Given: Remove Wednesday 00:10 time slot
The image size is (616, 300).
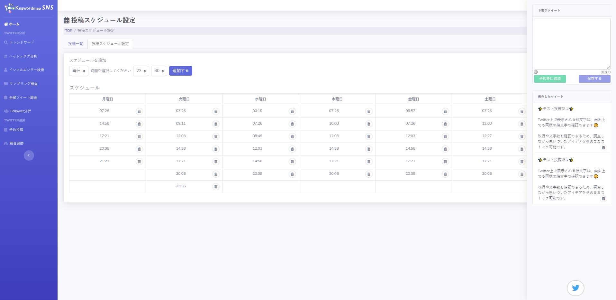Looking at the screenshot, I should click(292, 111).
